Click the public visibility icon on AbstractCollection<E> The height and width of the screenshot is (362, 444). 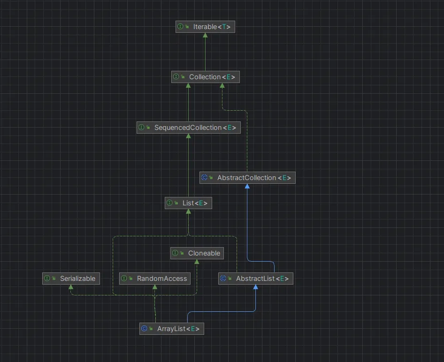click(211, 178)
